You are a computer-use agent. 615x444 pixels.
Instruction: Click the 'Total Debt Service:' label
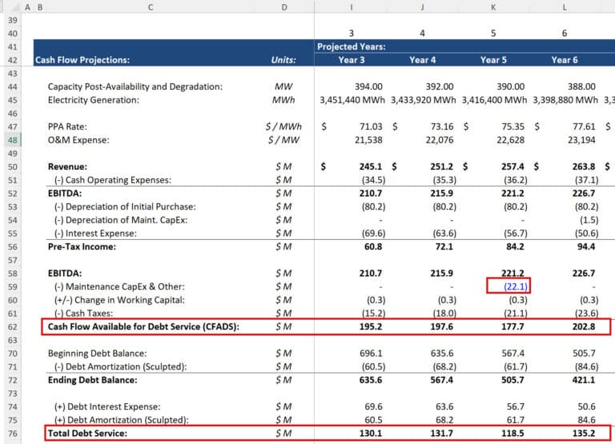87,433
